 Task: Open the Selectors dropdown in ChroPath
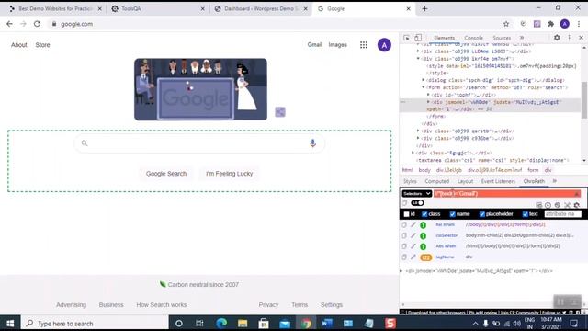tap(416, 194)
